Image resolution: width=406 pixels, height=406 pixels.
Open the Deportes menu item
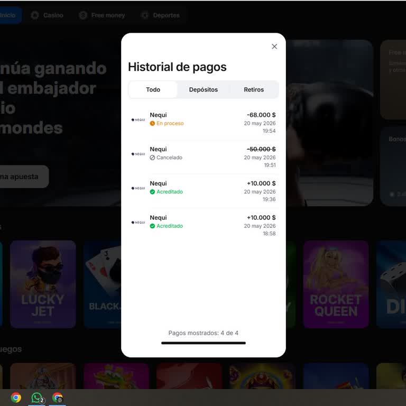coord(161,15)
